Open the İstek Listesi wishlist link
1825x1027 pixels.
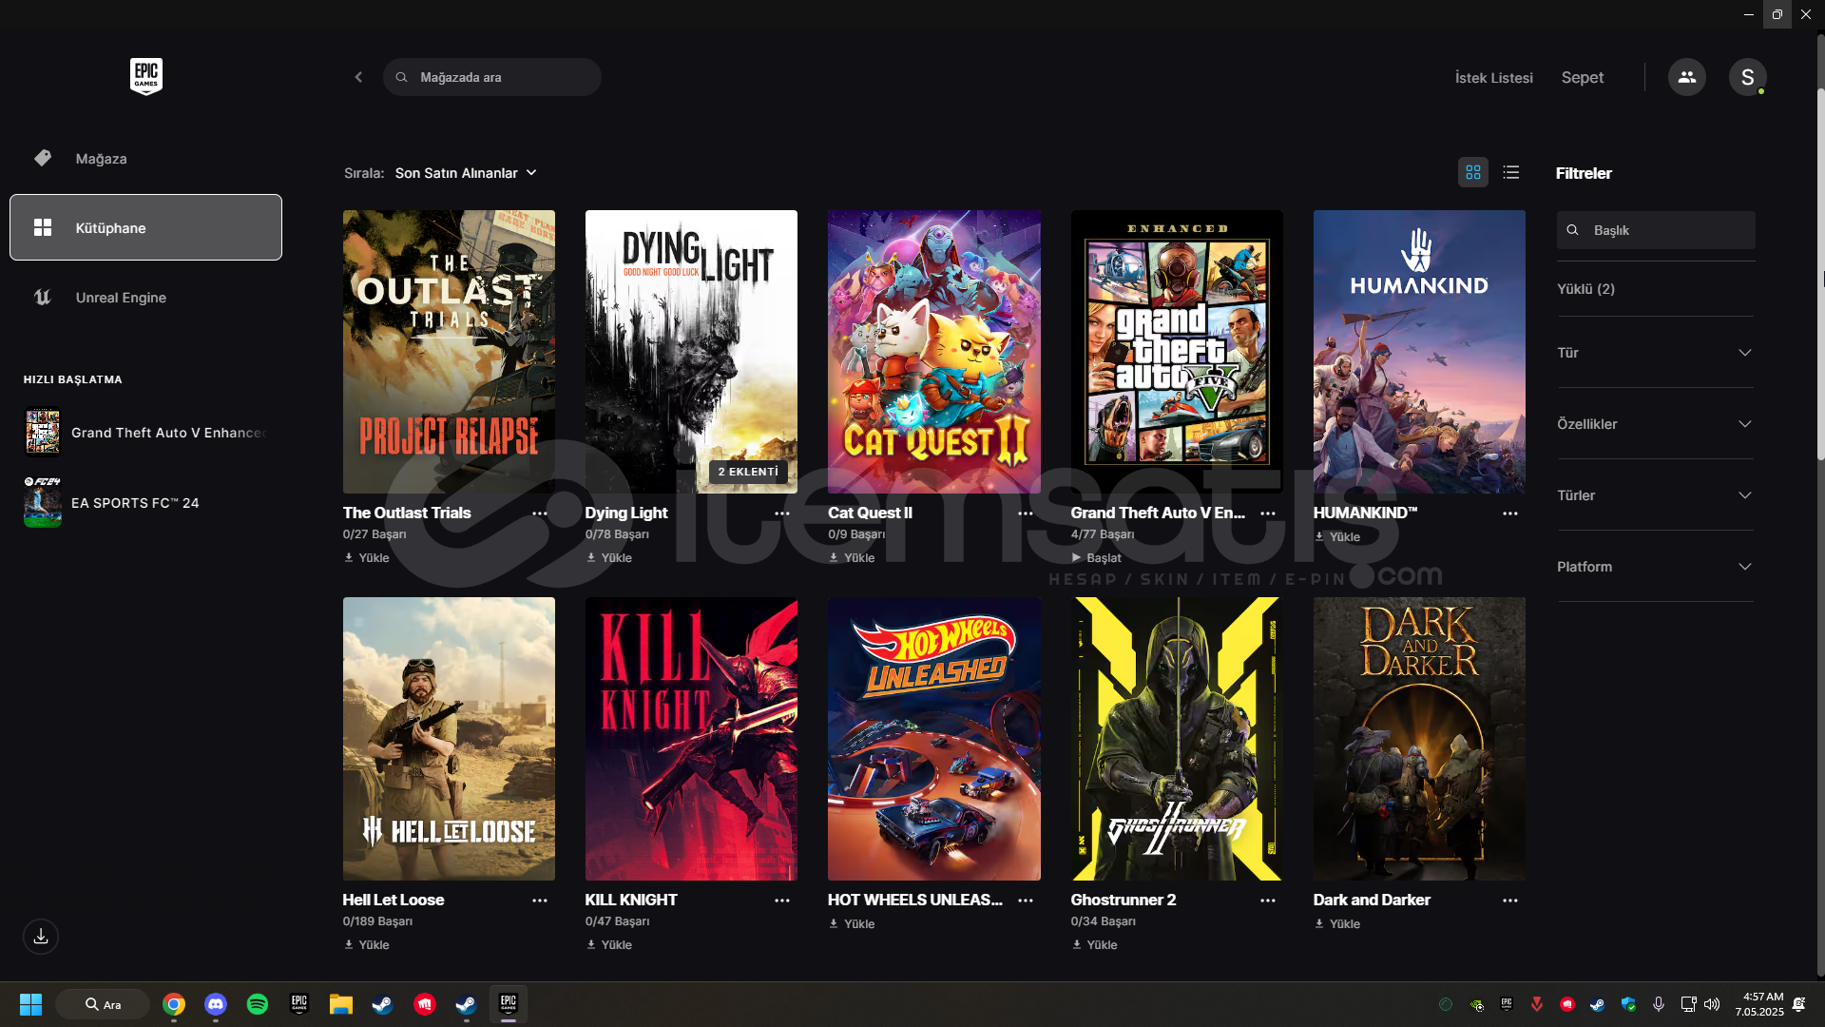pos(1493,78)
